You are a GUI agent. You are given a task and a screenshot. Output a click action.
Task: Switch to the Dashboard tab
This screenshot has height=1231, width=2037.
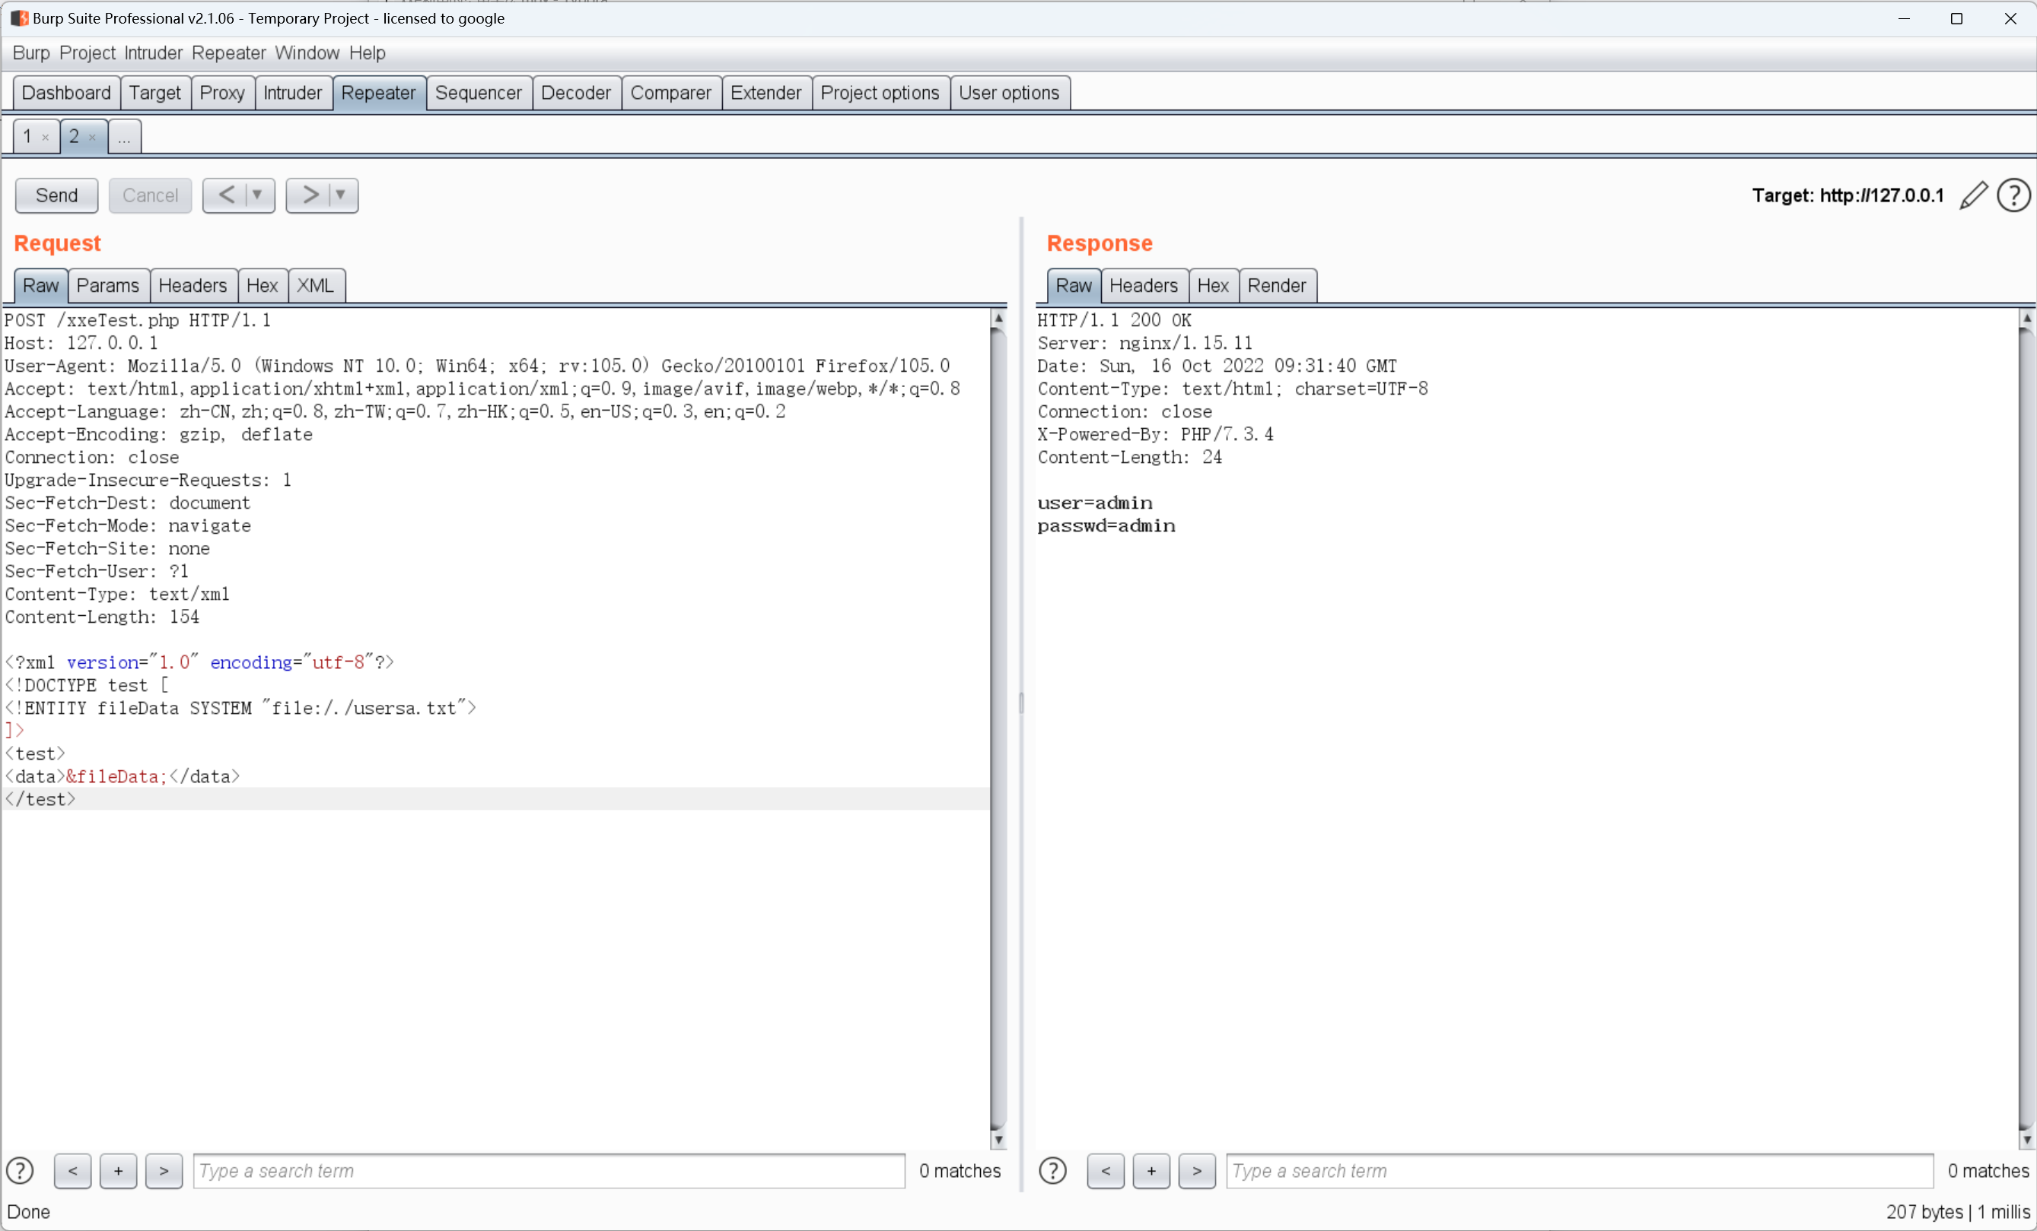click(66, 93)
